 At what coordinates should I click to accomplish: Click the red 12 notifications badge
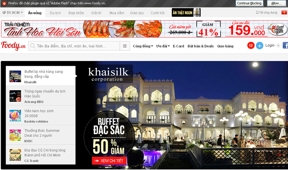click(251, 45)
